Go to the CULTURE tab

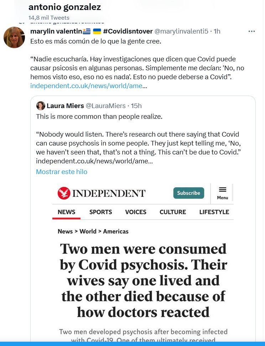coord(173,212)
